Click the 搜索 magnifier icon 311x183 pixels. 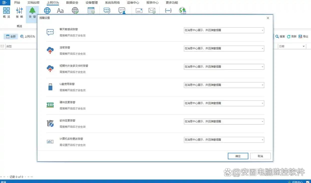pos(277,36)
